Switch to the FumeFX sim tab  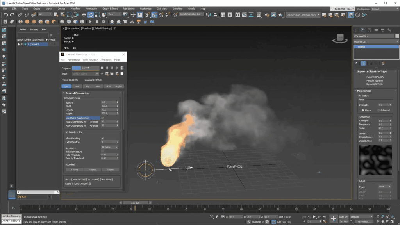77,86
